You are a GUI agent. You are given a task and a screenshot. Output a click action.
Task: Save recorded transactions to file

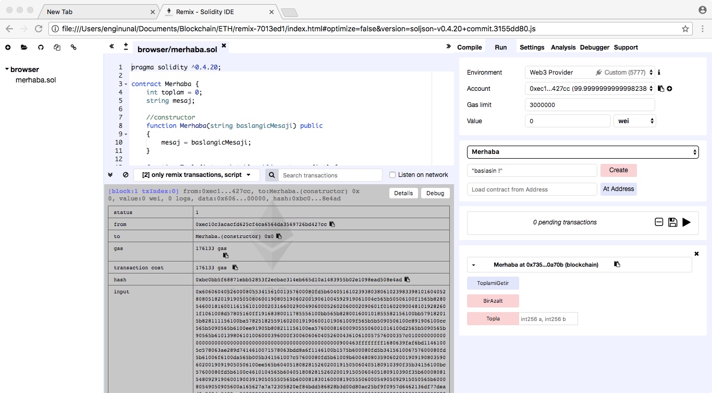[672, 222]
